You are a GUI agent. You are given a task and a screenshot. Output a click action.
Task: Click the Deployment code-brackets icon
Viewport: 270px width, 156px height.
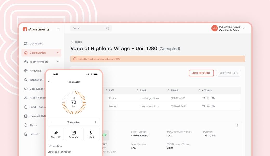(x=26, y=89)
